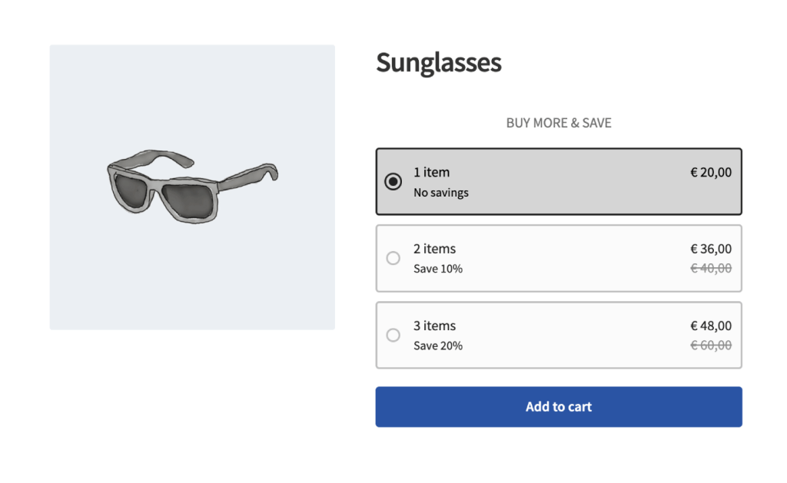
Task: Click the 3 items quantity label
Action: (x=434, y=326)
